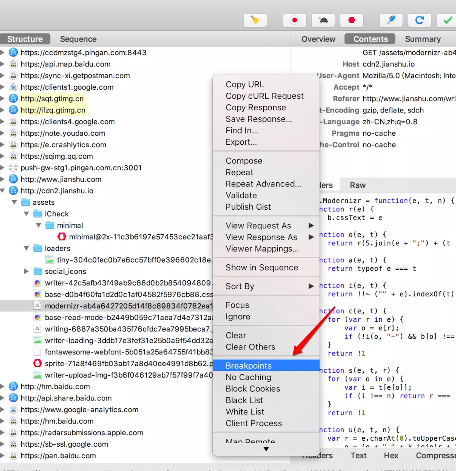Open the Summary tab
This screenshot has height=471, width=456.
[423, 39]
